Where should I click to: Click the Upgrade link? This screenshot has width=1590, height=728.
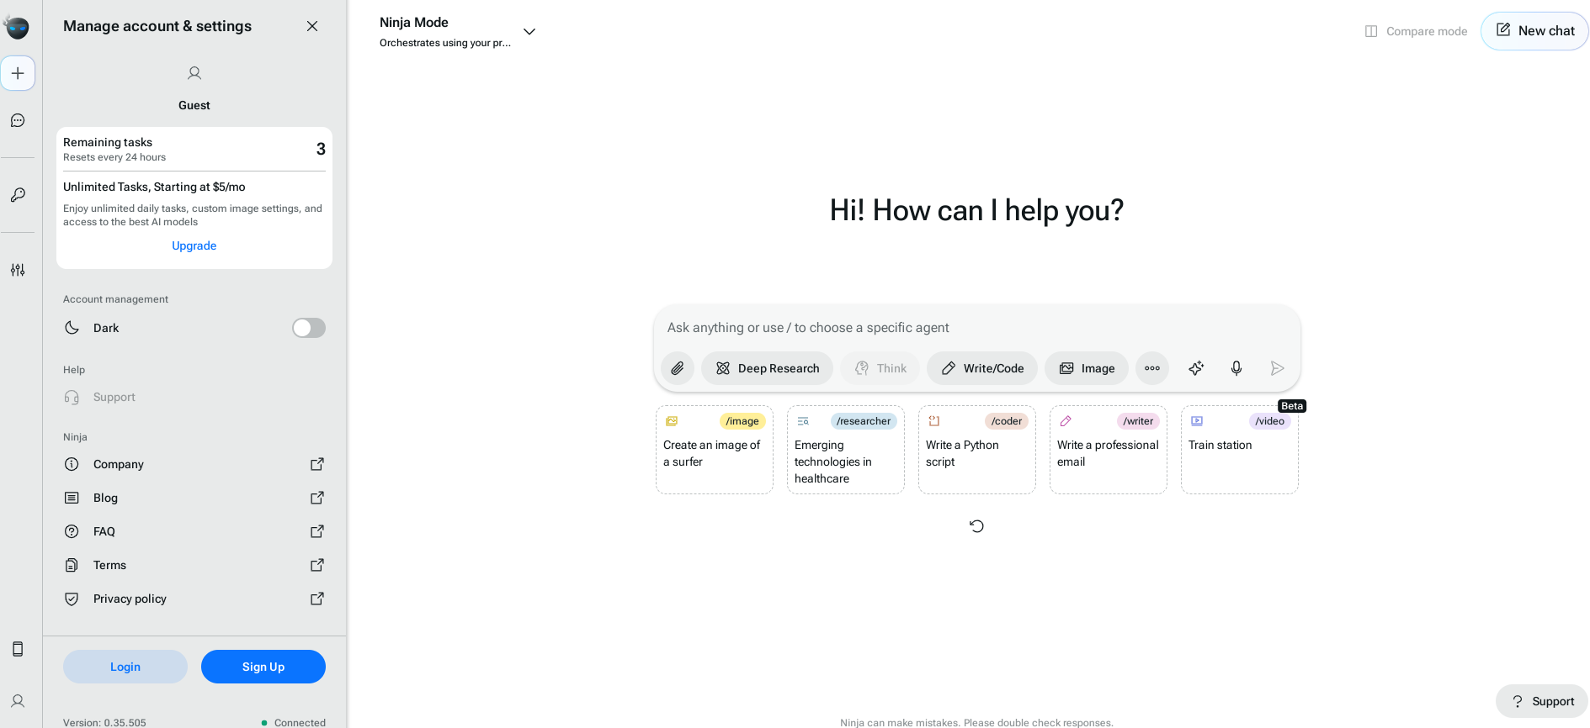[194, 245]
